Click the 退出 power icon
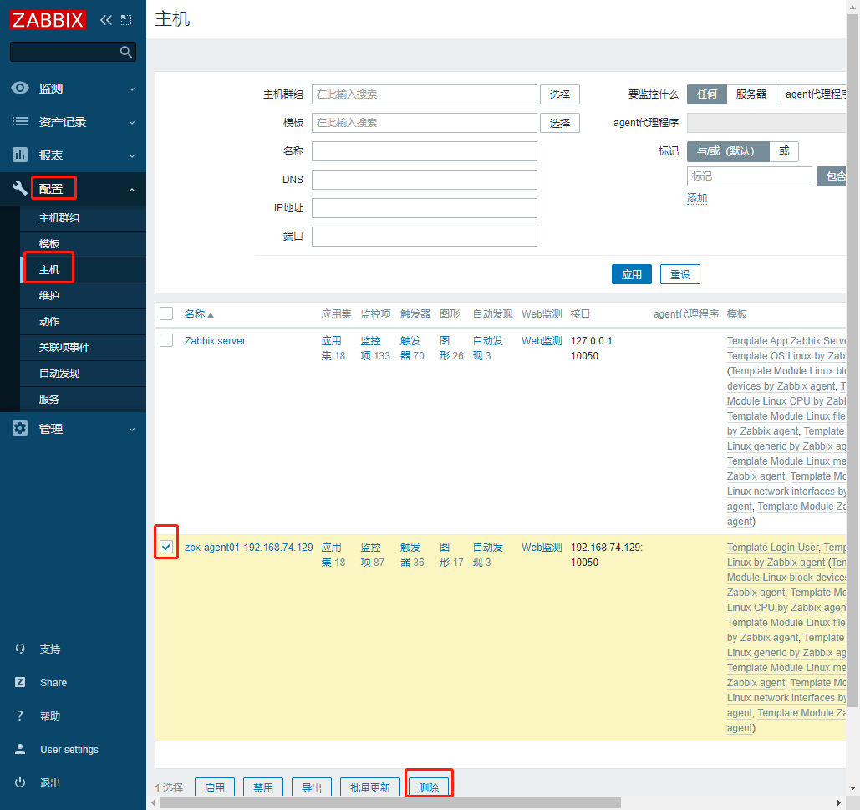The height and width of the screenshot is (810, 860). coord(20,783)
